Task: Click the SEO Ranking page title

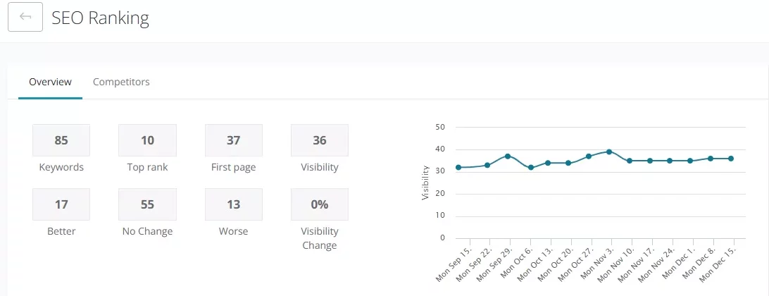Action: click(100, 18)
